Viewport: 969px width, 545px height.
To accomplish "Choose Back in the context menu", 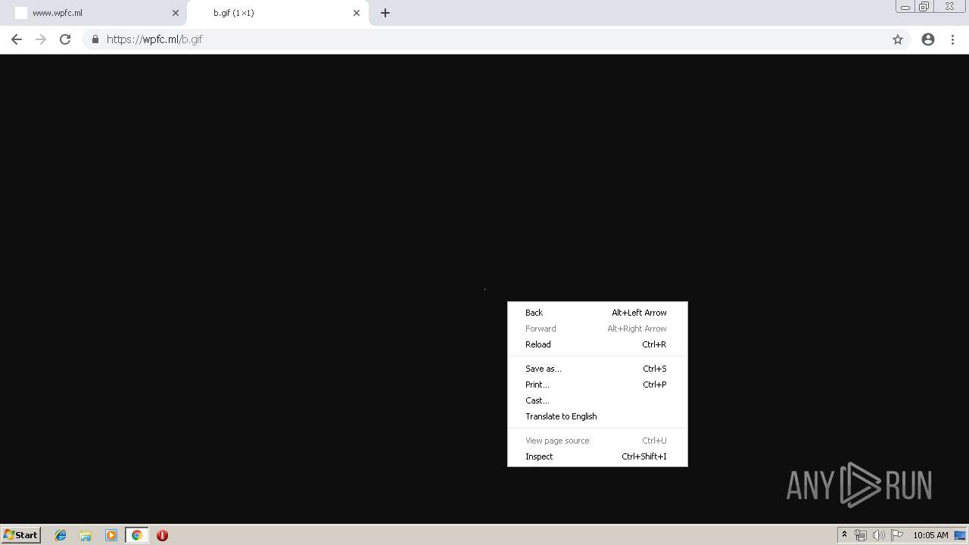I will pos(597,313).
